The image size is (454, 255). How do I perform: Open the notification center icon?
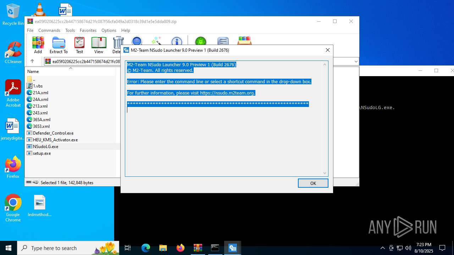pyautogui.click(x=442, y=248)
